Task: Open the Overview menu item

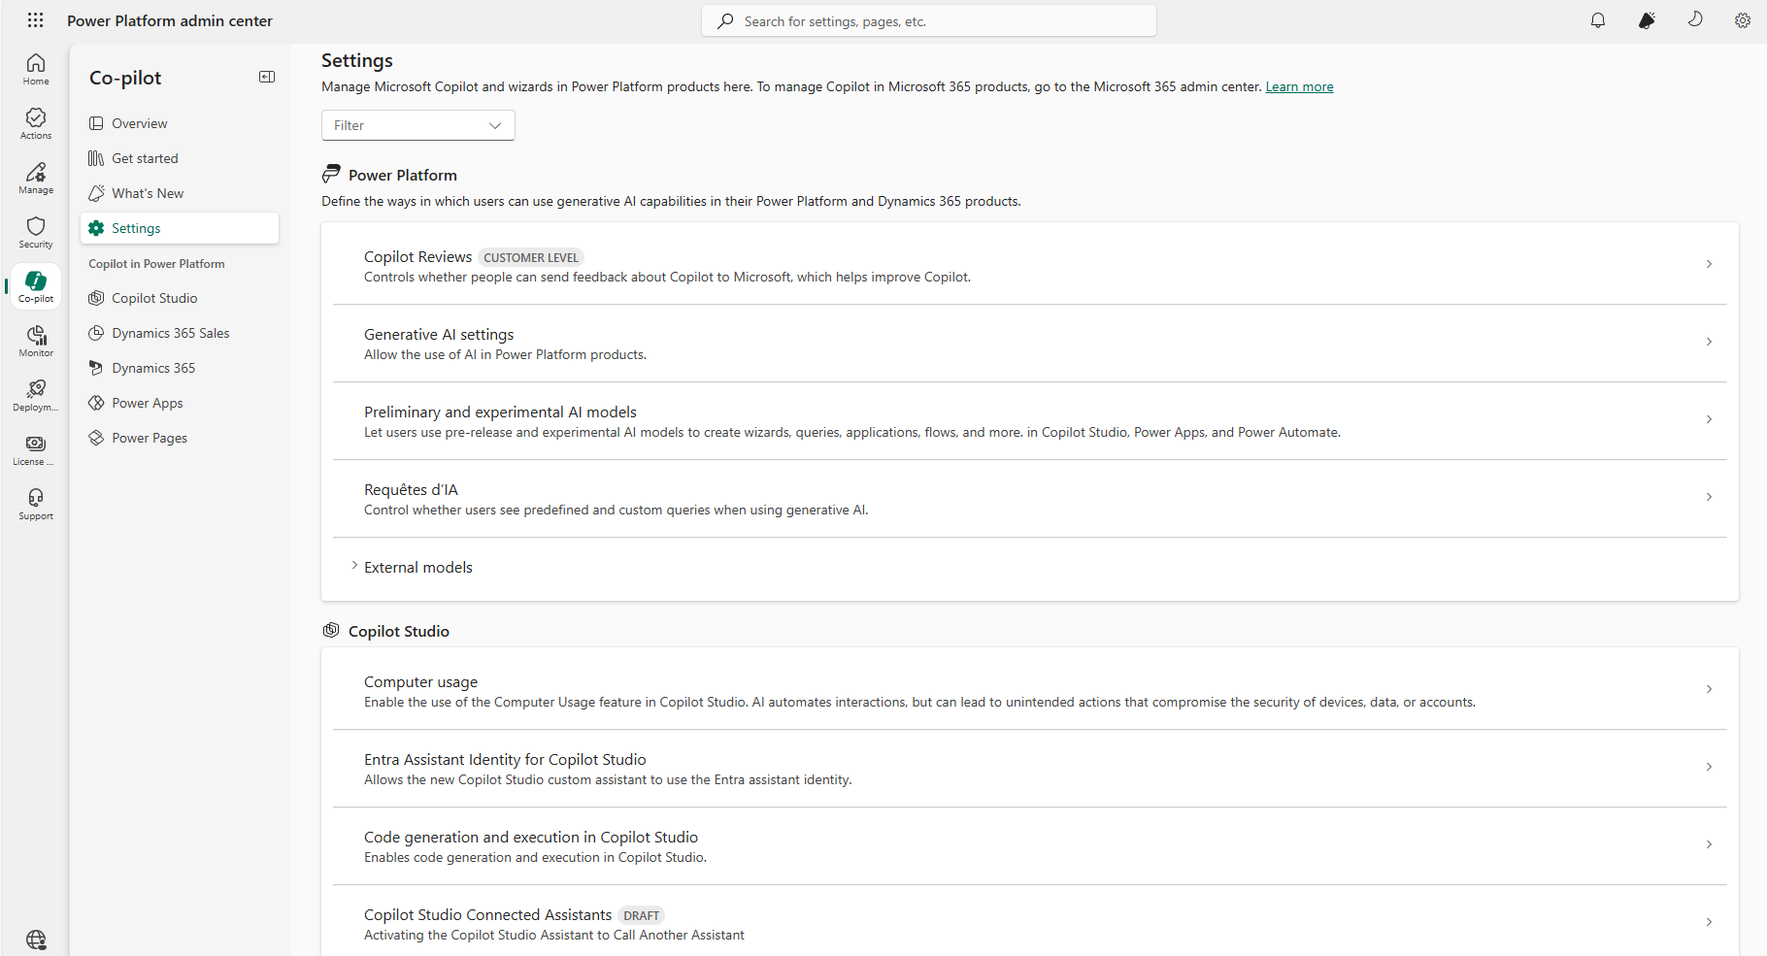Action: click(139, 123)
